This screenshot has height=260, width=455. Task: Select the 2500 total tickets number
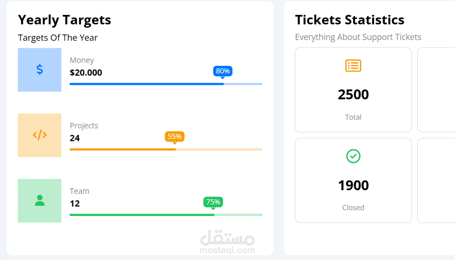(353, 94)
